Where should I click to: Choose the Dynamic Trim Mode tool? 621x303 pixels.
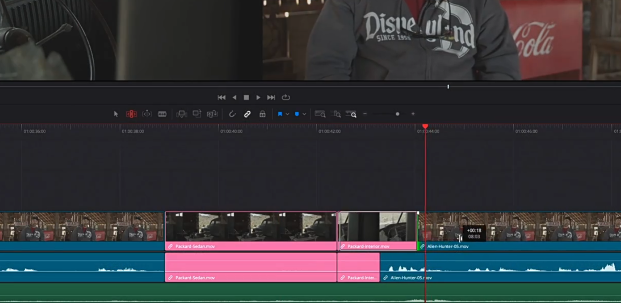tap(147, 114)
